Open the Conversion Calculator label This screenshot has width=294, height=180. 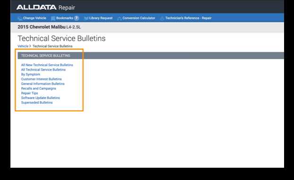(139, 18)
